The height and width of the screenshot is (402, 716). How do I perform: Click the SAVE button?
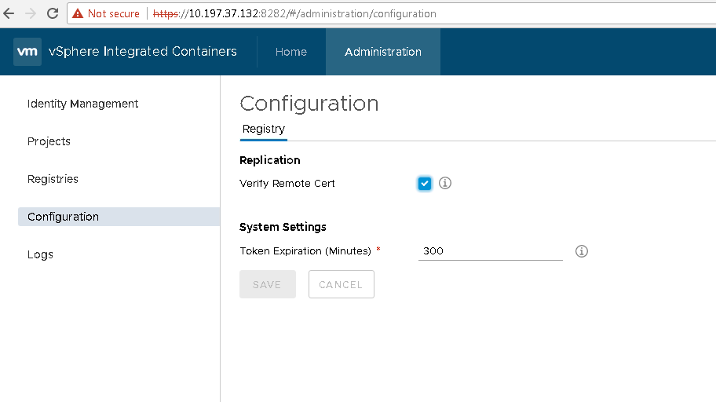click(x=268, y=284)
